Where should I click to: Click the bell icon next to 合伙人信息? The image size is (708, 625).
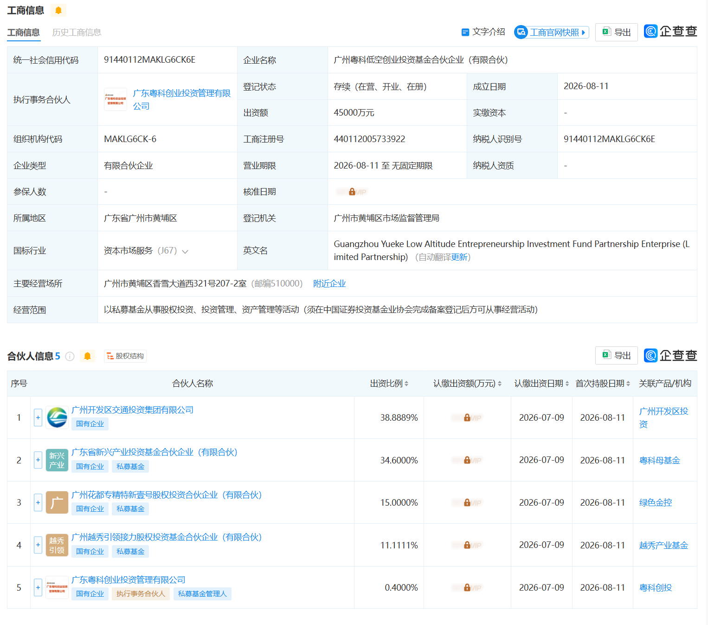click(87, 356)
